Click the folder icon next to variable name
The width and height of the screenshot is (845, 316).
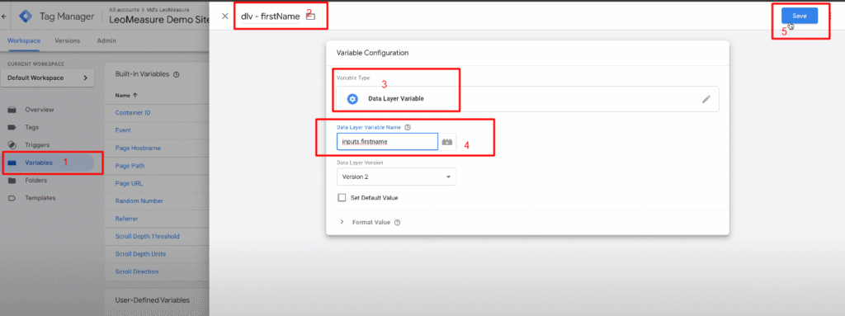[x=310, y=17]
